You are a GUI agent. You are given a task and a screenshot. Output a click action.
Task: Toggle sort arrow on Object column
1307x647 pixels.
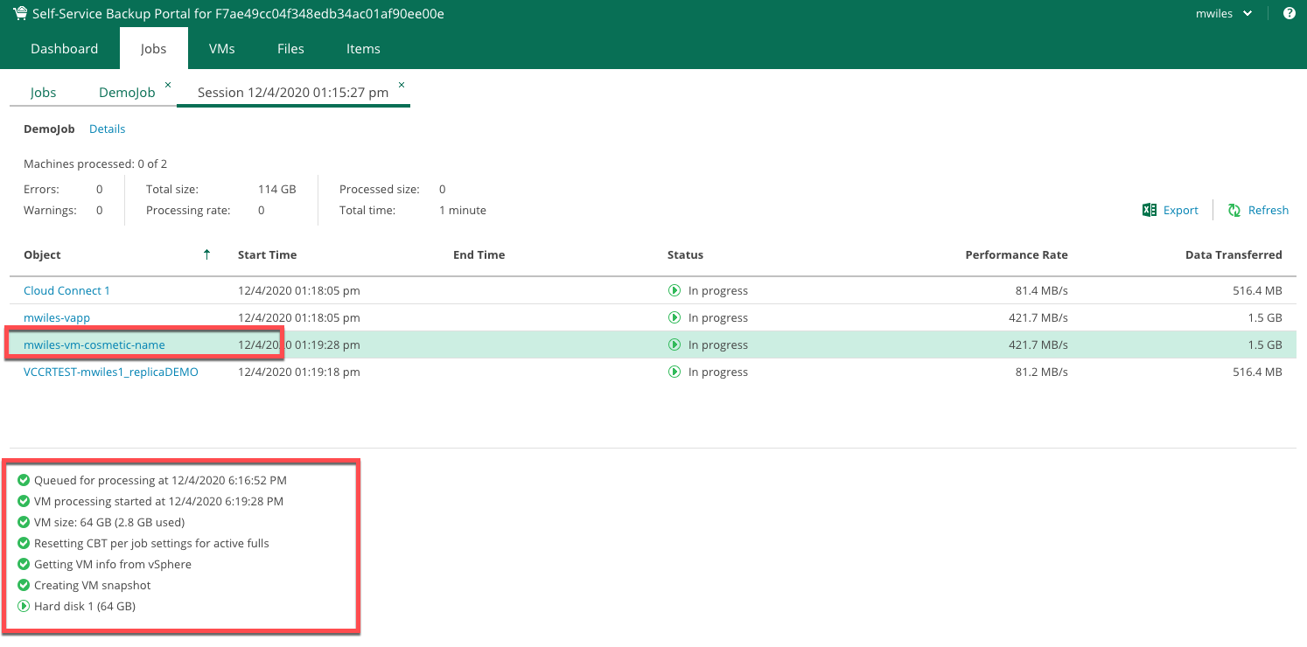pyautogui.click(x=206, y=254)
